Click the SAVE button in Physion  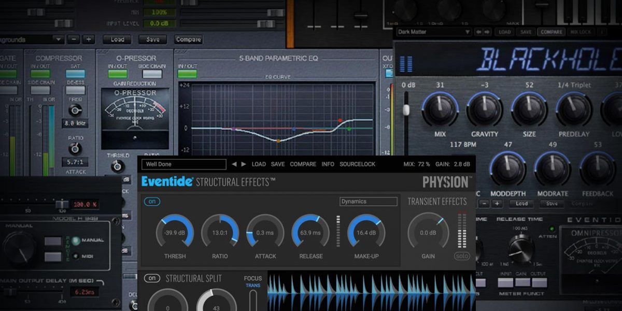[277, 164]
